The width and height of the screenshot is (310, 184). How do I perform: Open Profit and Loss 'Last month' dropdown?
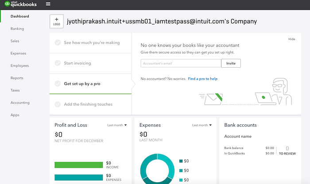(x=117, y=125)
